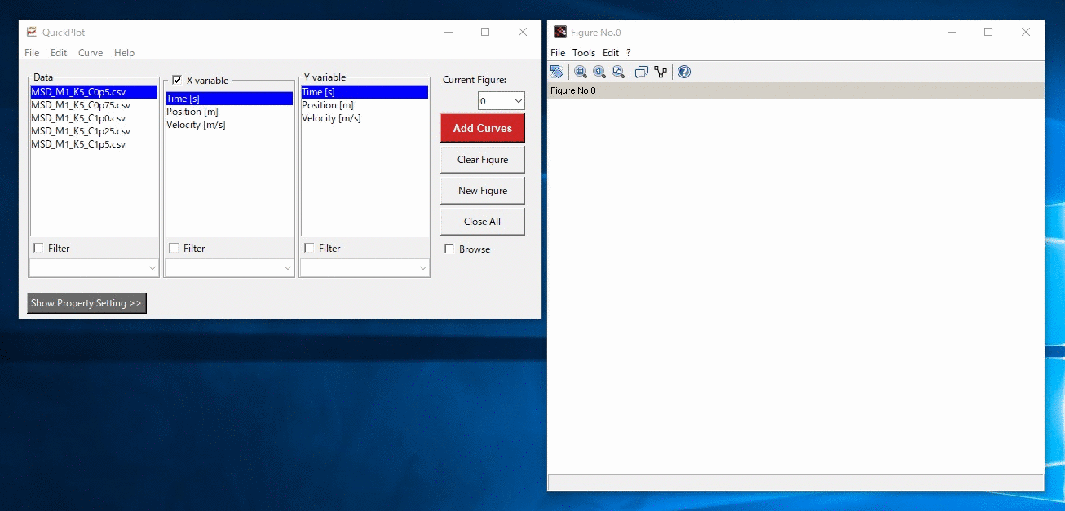The width and height of the screenshot is (1065, 511).
Task: Click the QuickPlot window title icon
Action: [x=32, y=32]
